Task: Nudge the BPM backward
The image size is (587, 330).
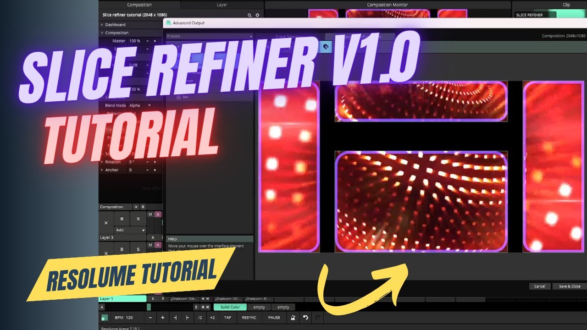Action: click(x=175, y=317)
